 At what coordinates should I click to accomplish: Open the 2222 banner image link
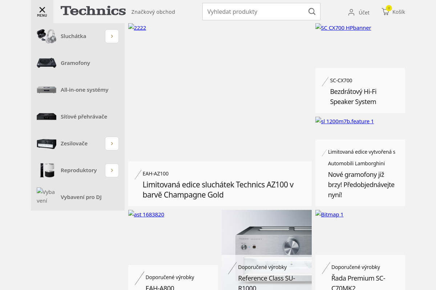click(x=137, y=28)
